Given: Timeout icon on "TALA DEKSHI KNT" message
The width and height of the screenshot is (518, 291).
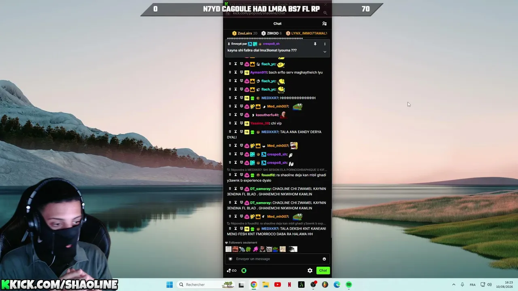Looking at the screenshot, I should 236,229.
